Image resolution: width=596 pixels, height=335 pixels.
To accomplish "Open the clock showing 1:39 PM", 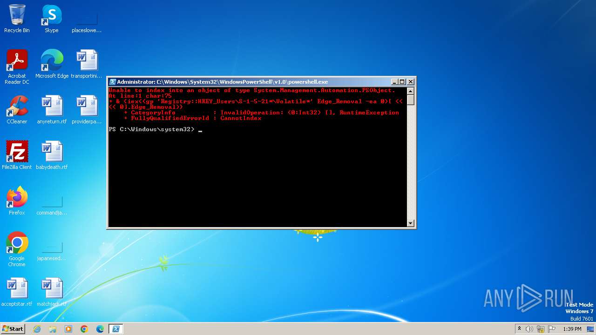I will pyautogui.click(x=572, y=329).
